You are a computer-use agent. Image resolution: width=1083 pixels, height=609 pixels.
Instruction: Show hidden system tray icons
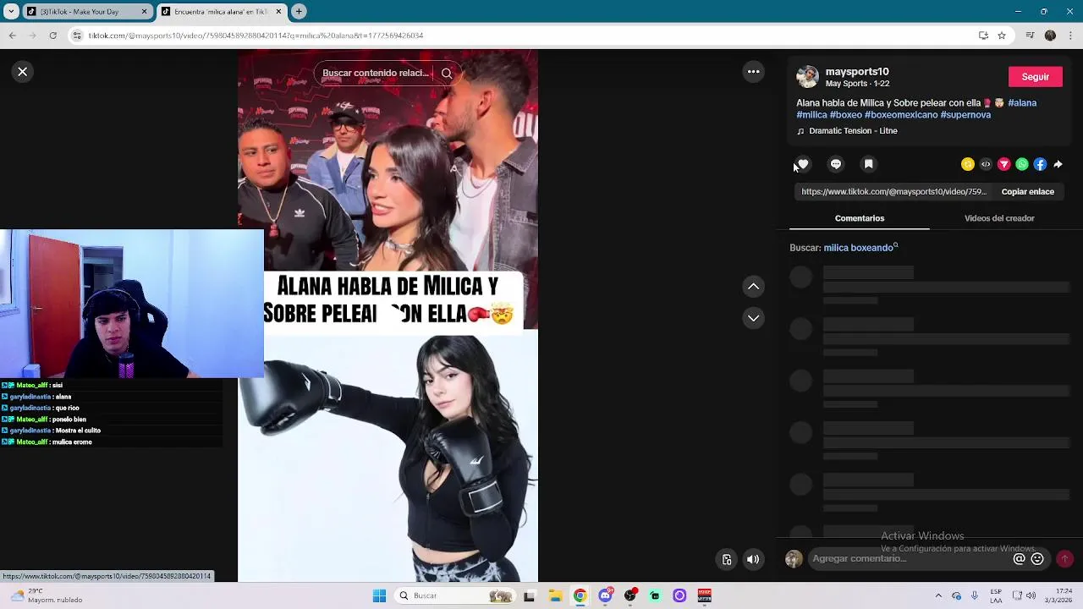click(937, 595)
